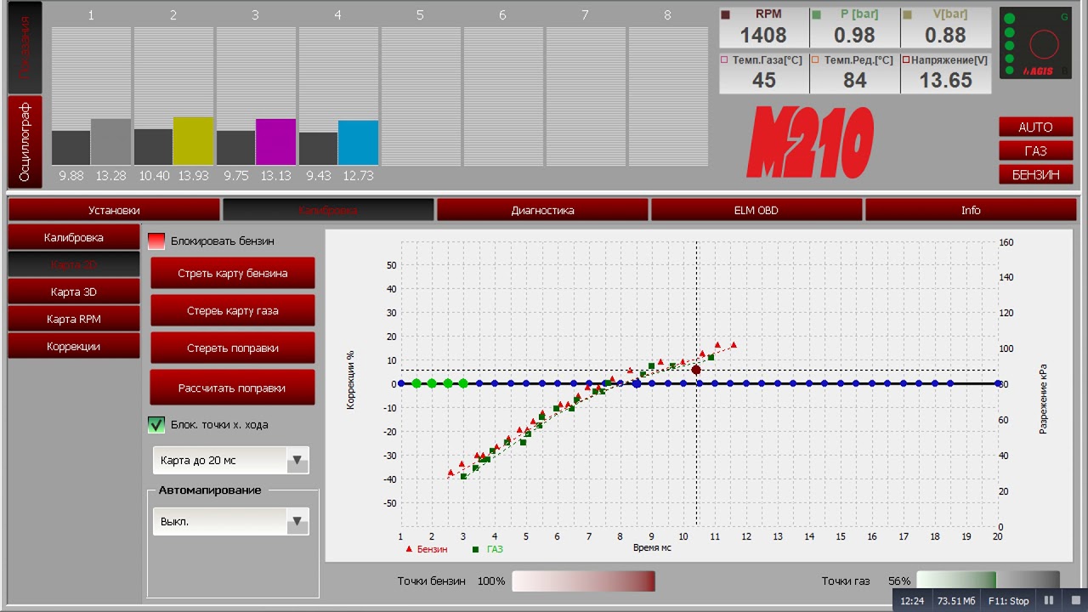Image resolution: width=1088 pixels, height=612 pixels.
Task: Click Стреть карту бензина button
Action: click(233, 274)
